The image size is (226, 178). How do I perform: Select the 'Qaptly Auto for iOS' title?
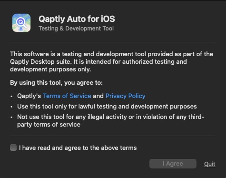pyautogui.click(x=77, y=19)
